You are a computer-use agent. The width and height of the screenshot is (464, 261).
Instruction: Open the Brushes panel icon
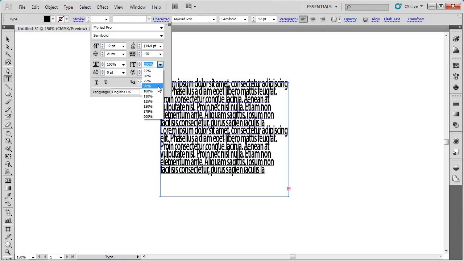pyautogui.click(x=456, y=76)
